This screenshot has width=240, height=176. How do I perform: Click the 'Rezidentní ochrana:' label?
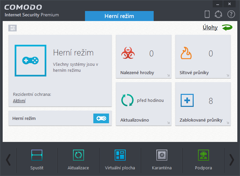point(32,94)
